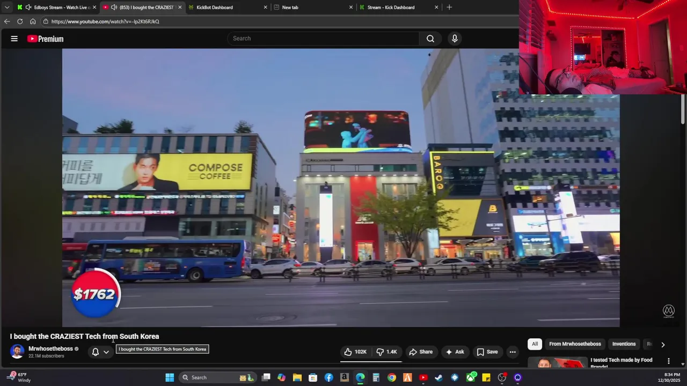Open the weather widget showing 63°F Windy

coord(19,377)
